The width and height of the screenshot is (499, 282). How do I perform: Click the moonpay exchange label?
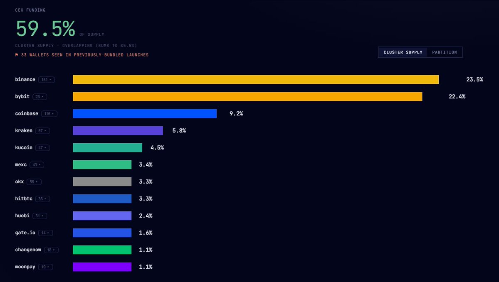click(25, 267)
